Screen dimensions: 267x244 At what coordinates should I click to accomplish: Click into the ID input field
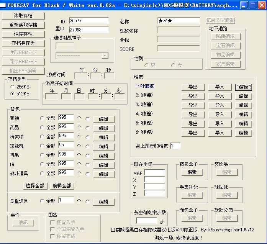point(89,21)
